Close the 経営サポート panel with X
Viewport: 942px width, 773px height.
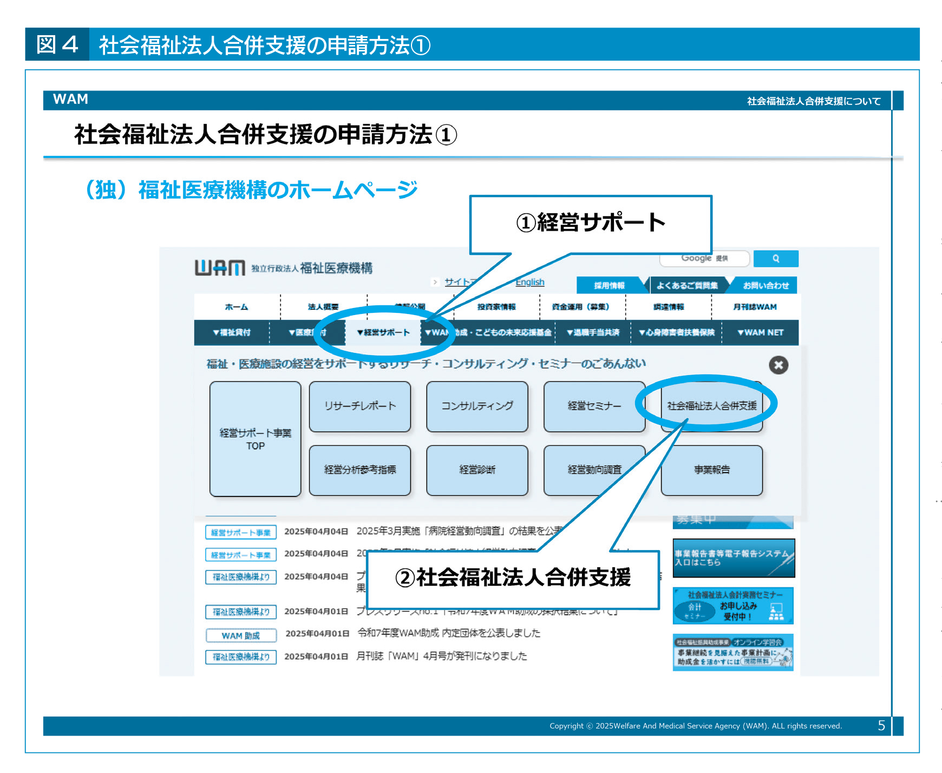pyautogui.click(x=778, y=365)
